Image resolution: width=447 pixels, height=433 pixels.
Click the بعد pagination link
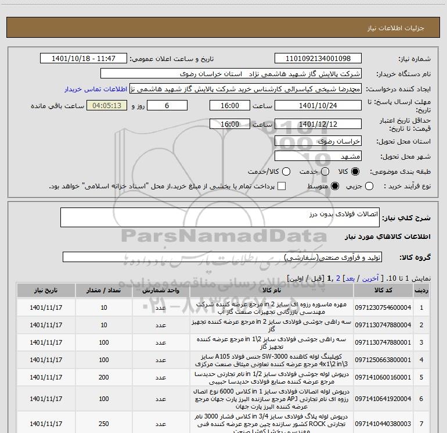coord(350,278)
